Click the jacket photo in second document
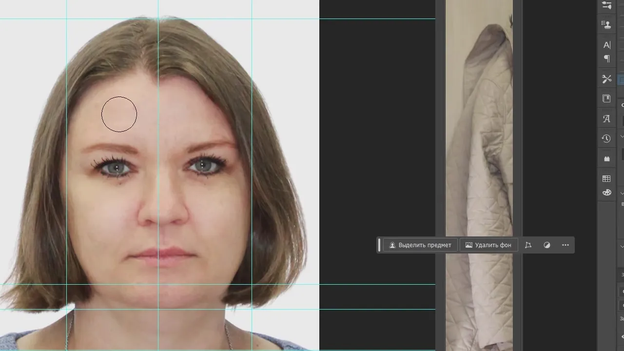 click(x=479, y=175)
